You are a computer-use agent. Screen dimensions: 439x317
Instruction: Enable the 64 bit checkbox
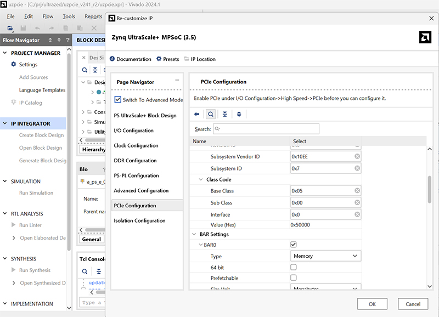(x=294, y=267)
